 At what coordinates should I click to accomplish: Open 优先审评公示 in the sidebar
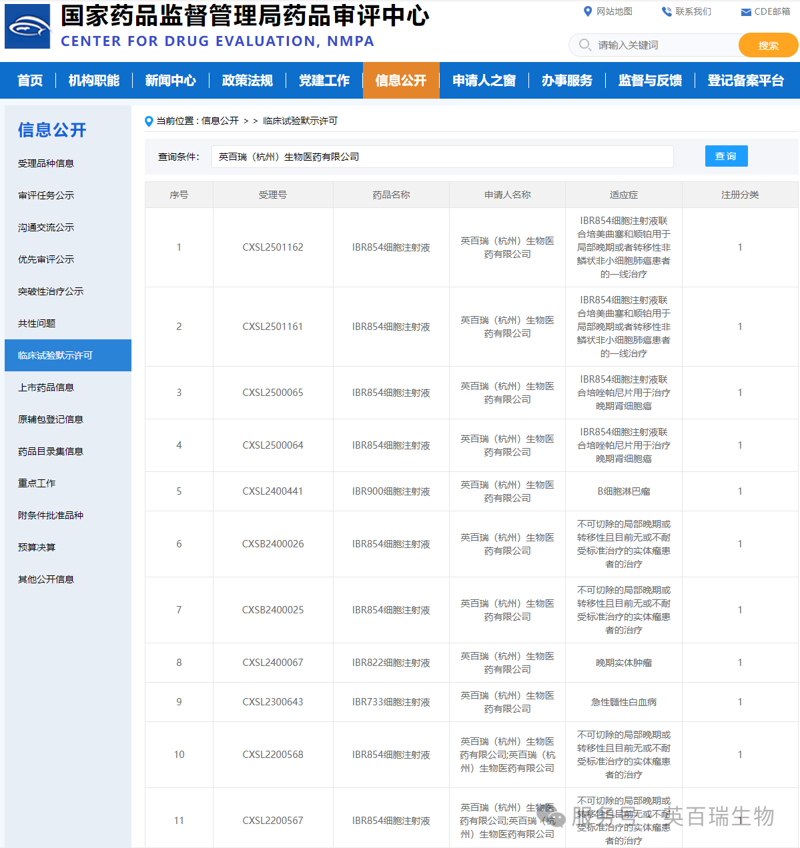point(46,259)
